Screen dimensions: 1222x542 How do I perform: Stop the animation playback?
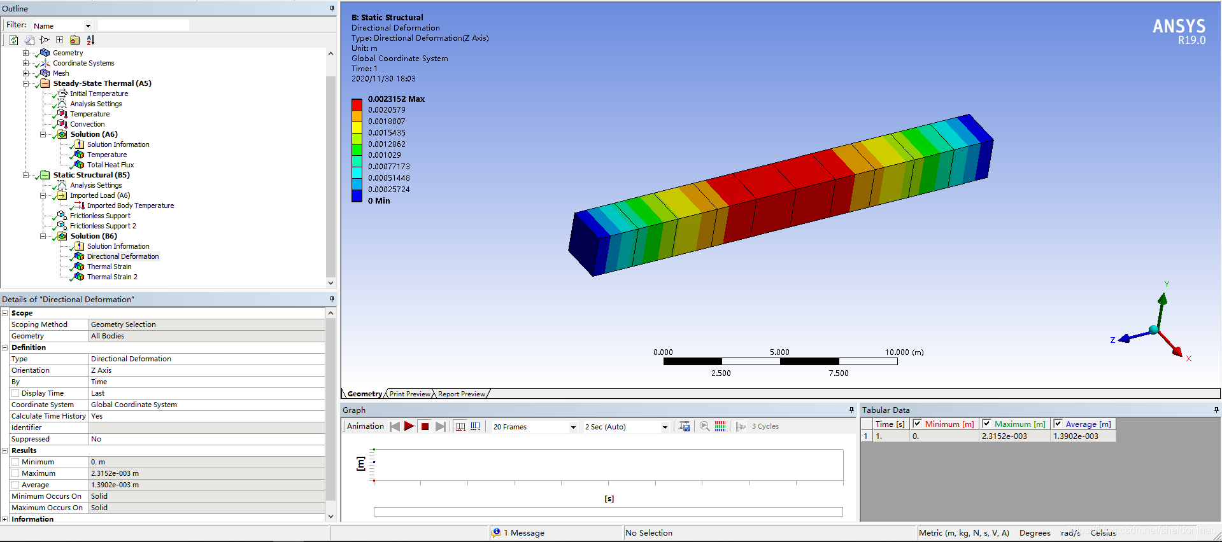tap(425, 426)
